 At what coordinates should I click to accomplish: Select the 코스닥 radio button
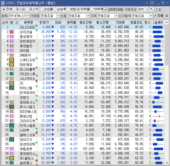pos(27,10)
